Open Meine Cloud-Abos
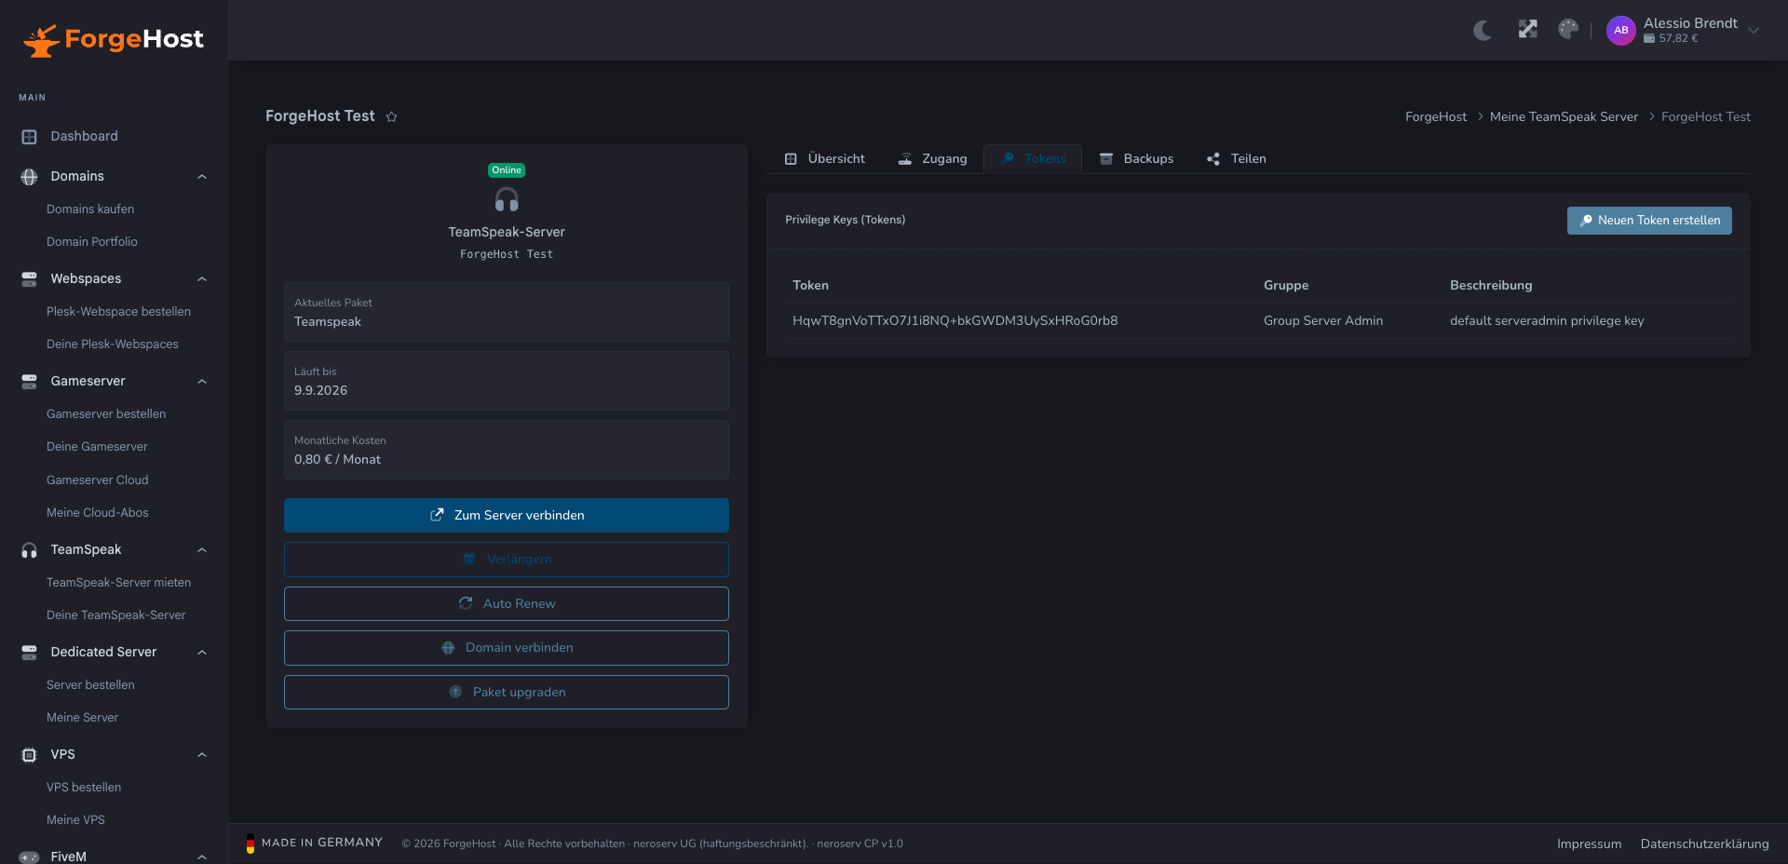Screen dimensions: 1788x864 [98, 513]
